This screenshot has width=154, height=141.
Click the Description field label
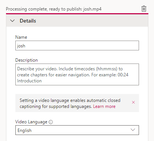click(27, 60)
